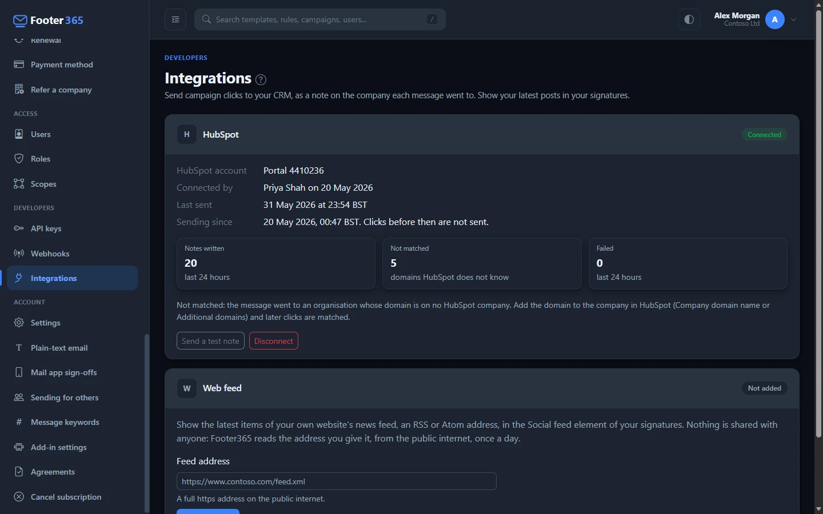Screen dimensions: 823x514
Task: Click the Footer365 envelope logo icon
Action: point(20,21)
